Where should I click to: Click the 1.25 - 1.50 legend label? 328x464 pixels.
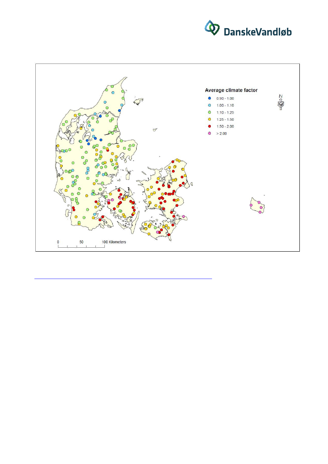[225, 119]
